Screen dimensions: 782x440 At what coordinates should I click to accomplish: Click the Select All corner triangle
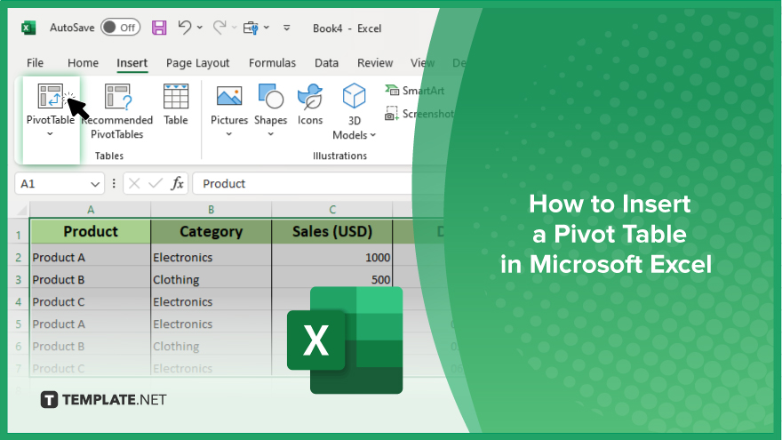point(21,210)
